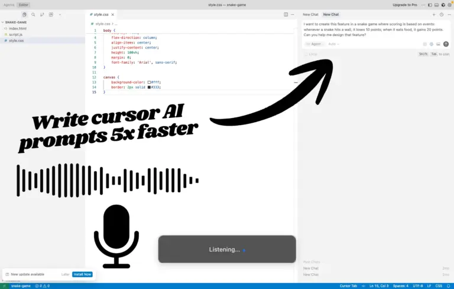The image size is (454, 289).
Task: Toggle the primary sidebar layout icon
Action: coord(430,5)
